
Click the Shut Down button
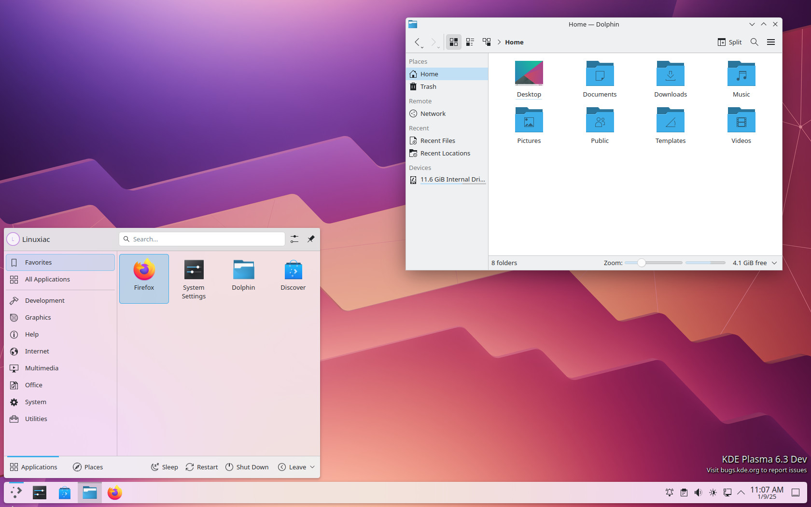(247, 467)
